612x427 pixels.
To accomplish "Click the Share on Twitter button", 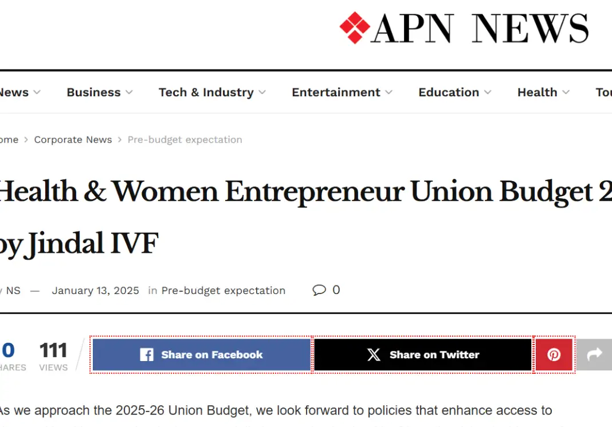I will click(423, 354).
